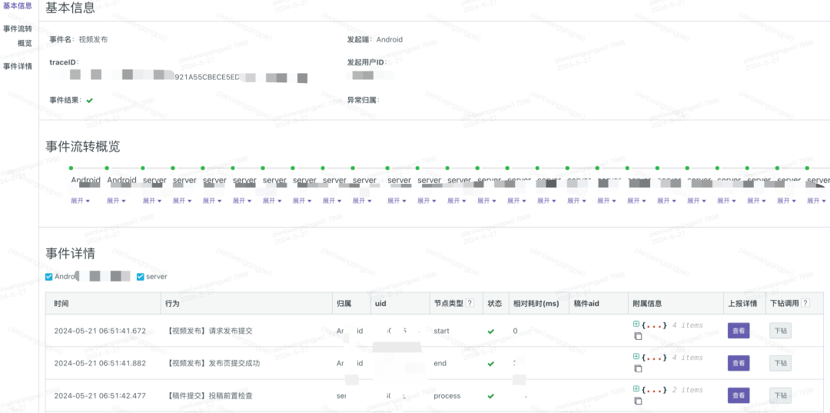Click the node type value end

440,363
